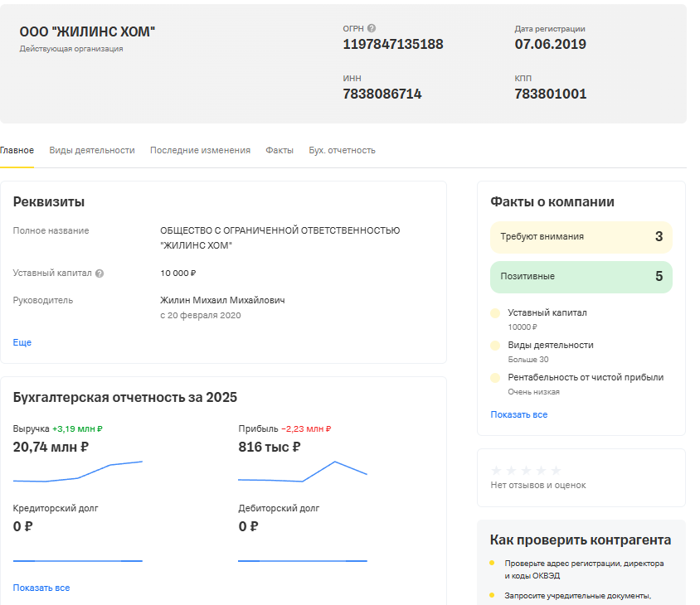Click the fifth rating star
The image size is (700, 605).
[x=556, y=470]
